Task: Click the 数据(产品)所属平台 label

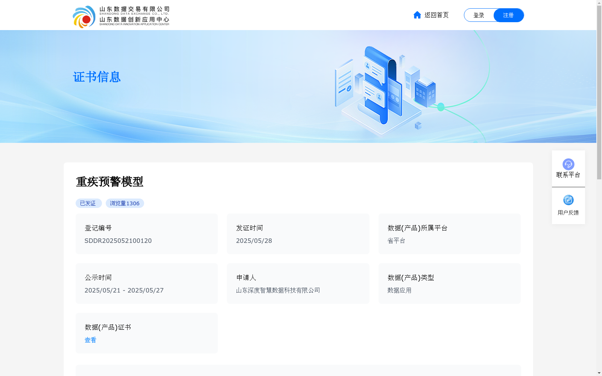Action: 417,228
